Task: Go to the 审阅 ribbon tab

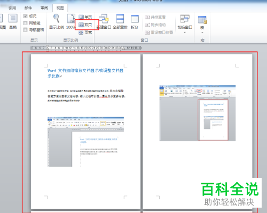Action: click(44, 7)
